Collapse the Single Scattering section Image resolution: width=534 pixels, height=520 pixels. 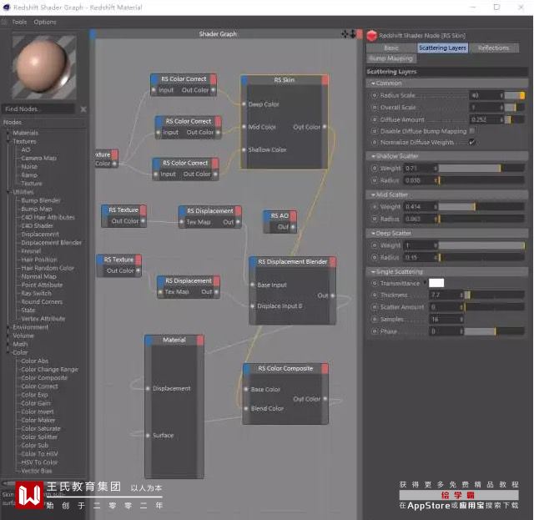(373, 271)
